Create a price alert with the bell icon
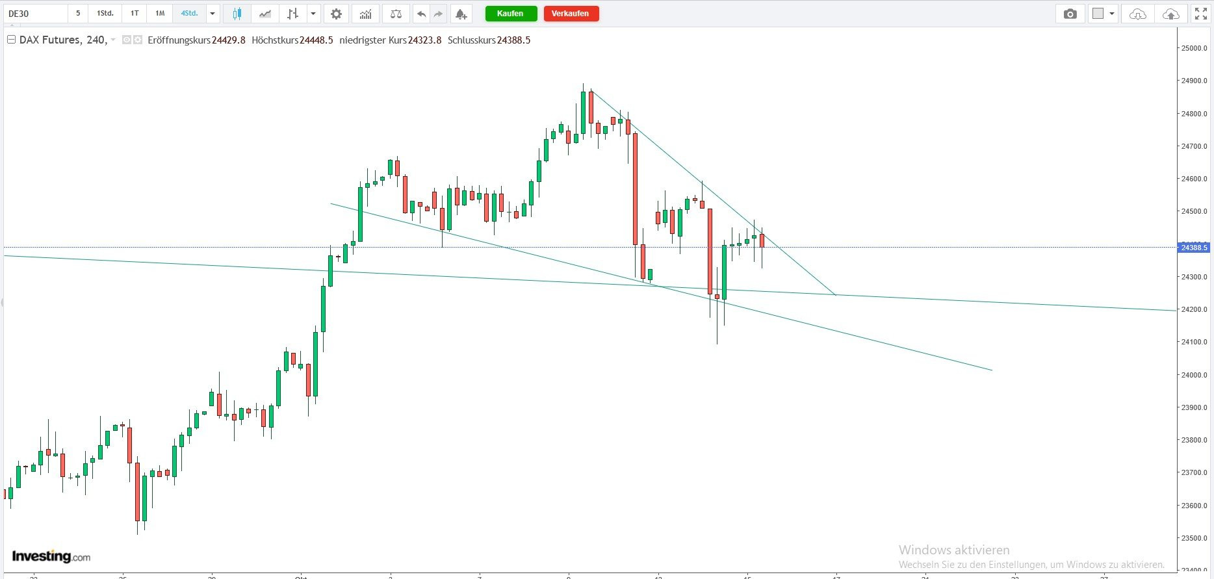The width and height of the screenshot is (1214, 579). tap(460, 14)
